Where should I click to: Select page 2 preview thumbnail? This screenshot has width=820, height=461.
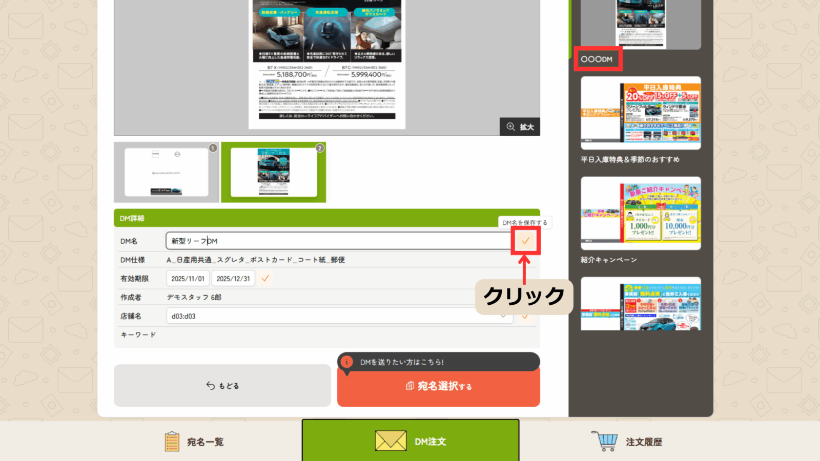point(274,172)
